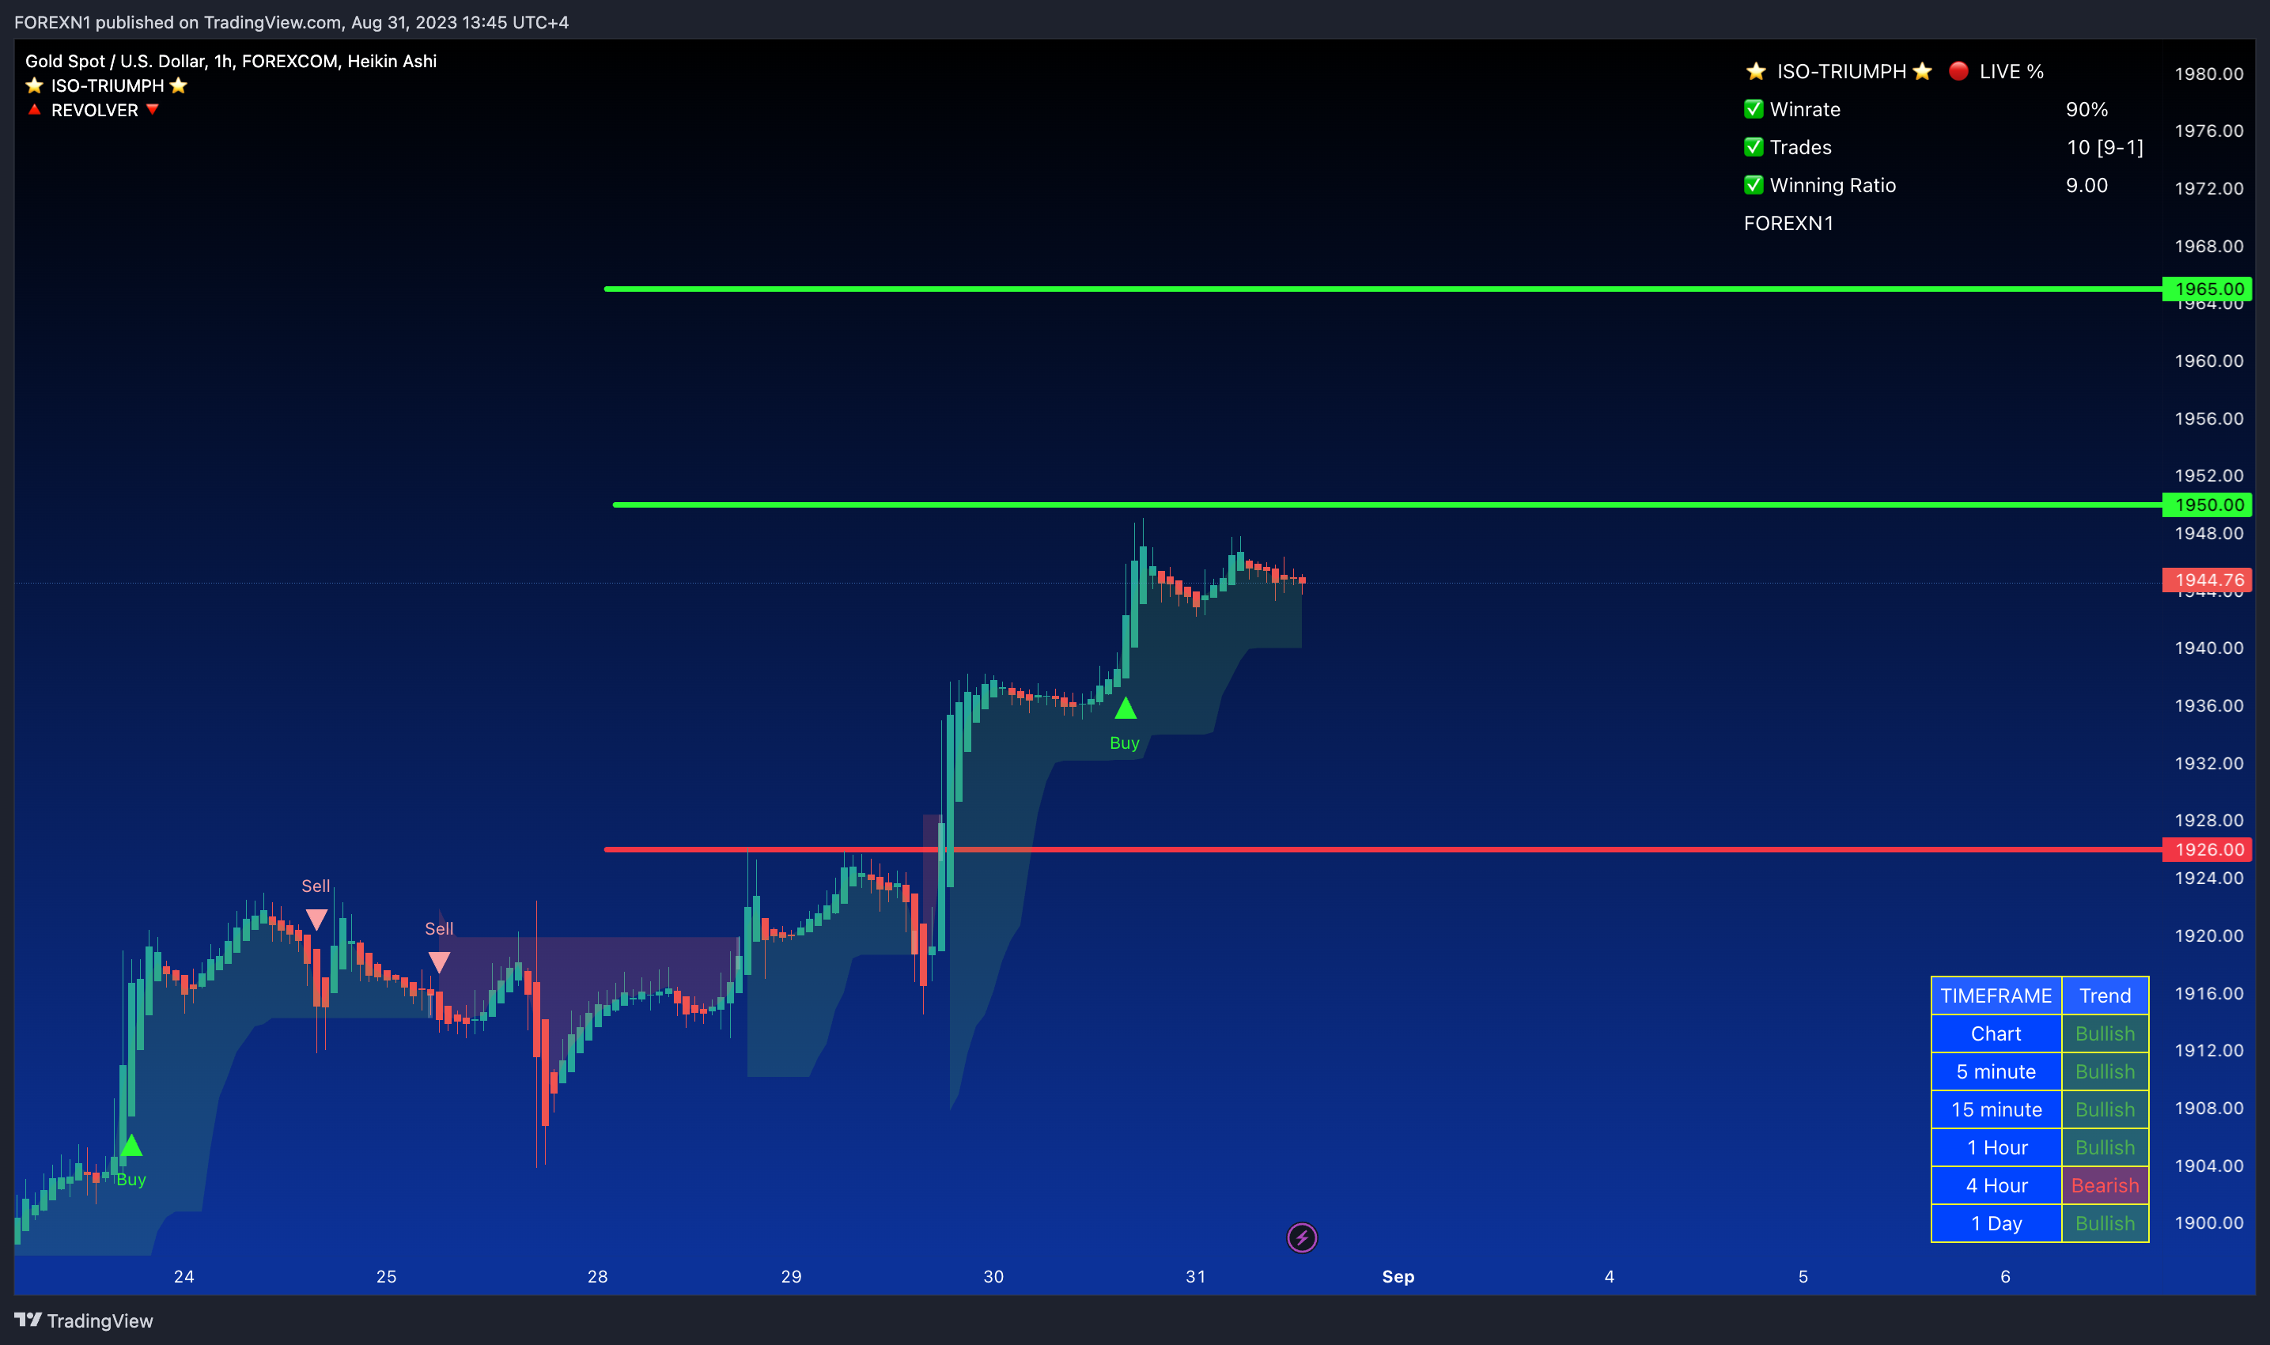Click the Bearish trend cell
This screenshot has height=1345, width=2270.
coord(2105,1185)
